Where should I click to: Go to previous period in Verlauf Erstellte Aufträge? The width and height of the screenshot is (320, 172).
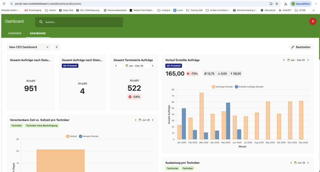(284, 60)
